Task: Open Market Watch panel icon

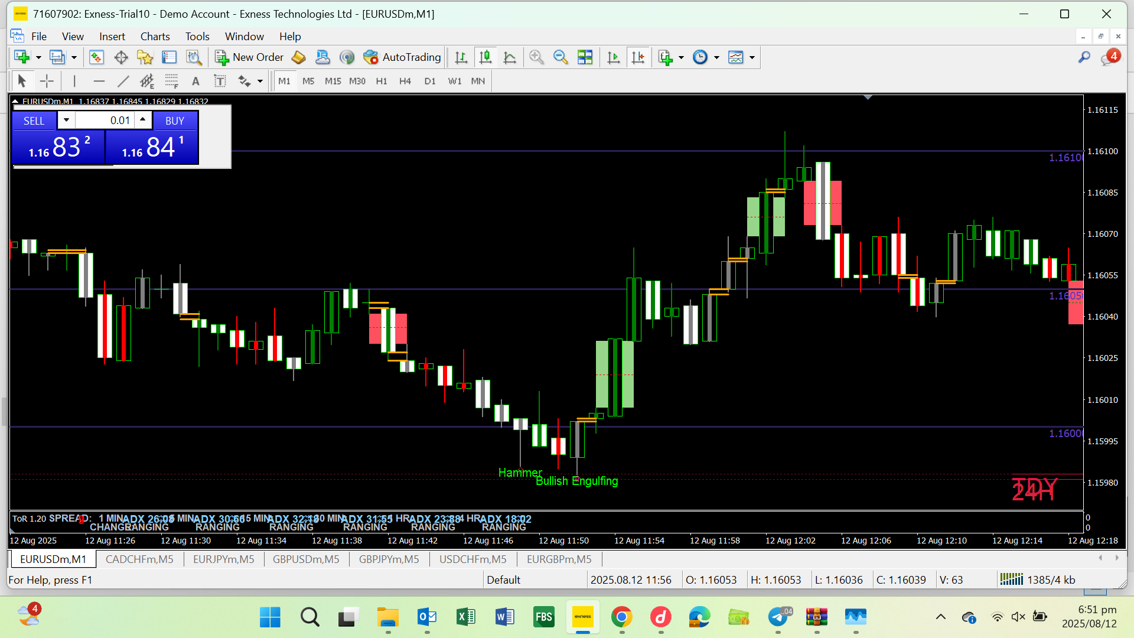Action: [96, 57]
